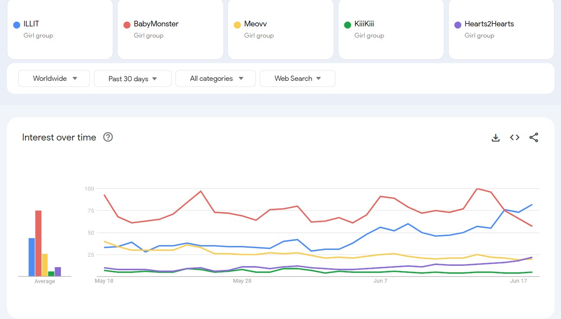Click the blue ILLIT average bar
Screen dimensions: 561x319
point(32,257)
